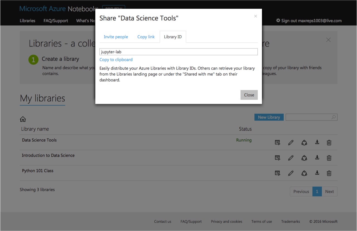Switch to the Copy link tab
357x231 pixels.
[146, 37]
